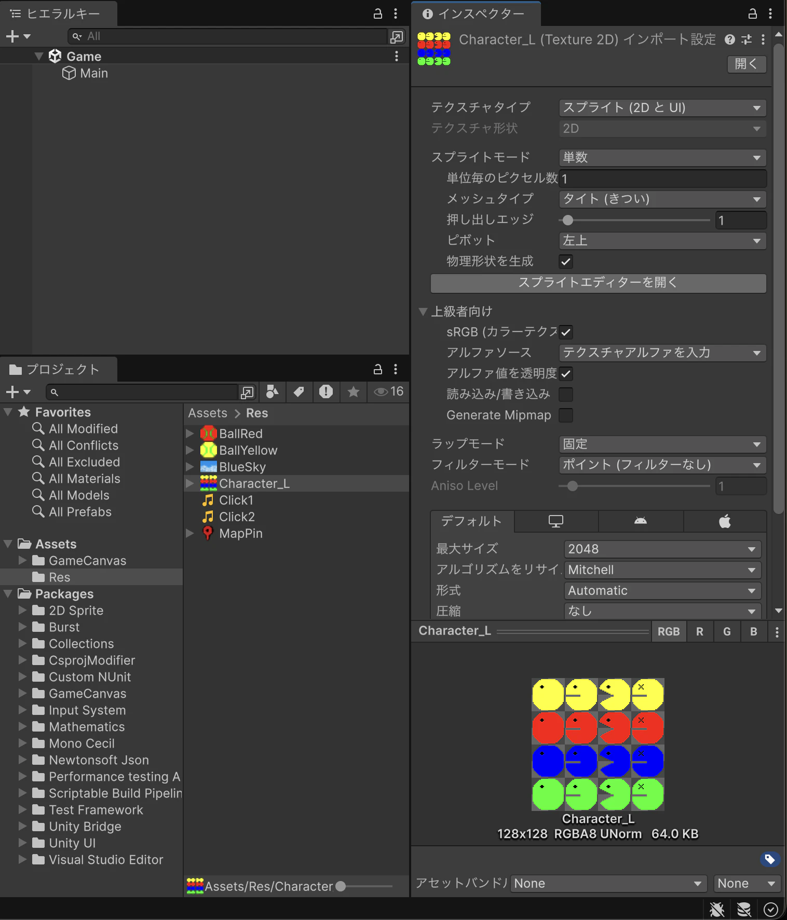Click Project create plus button
This screenshot has height=920, width=787.
tap(12, 392)
